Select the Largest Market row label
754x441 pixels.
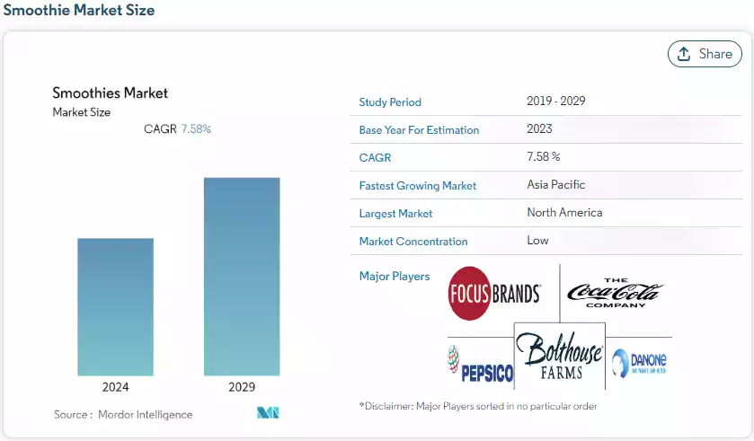click(x=395, y=214)
